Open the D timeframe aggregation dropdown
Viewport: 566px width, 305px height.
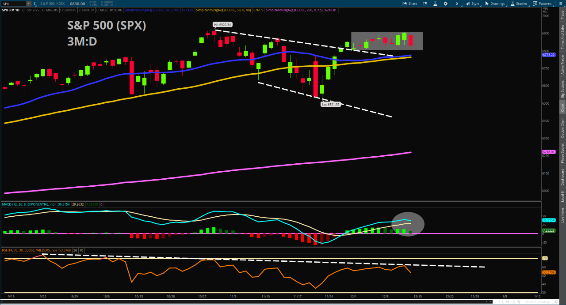pyautogui.click(x=457, y=4)
